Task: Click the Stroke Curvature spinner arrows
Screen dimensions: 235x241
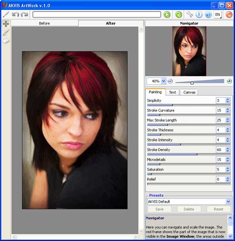Action: click(227, 111)
